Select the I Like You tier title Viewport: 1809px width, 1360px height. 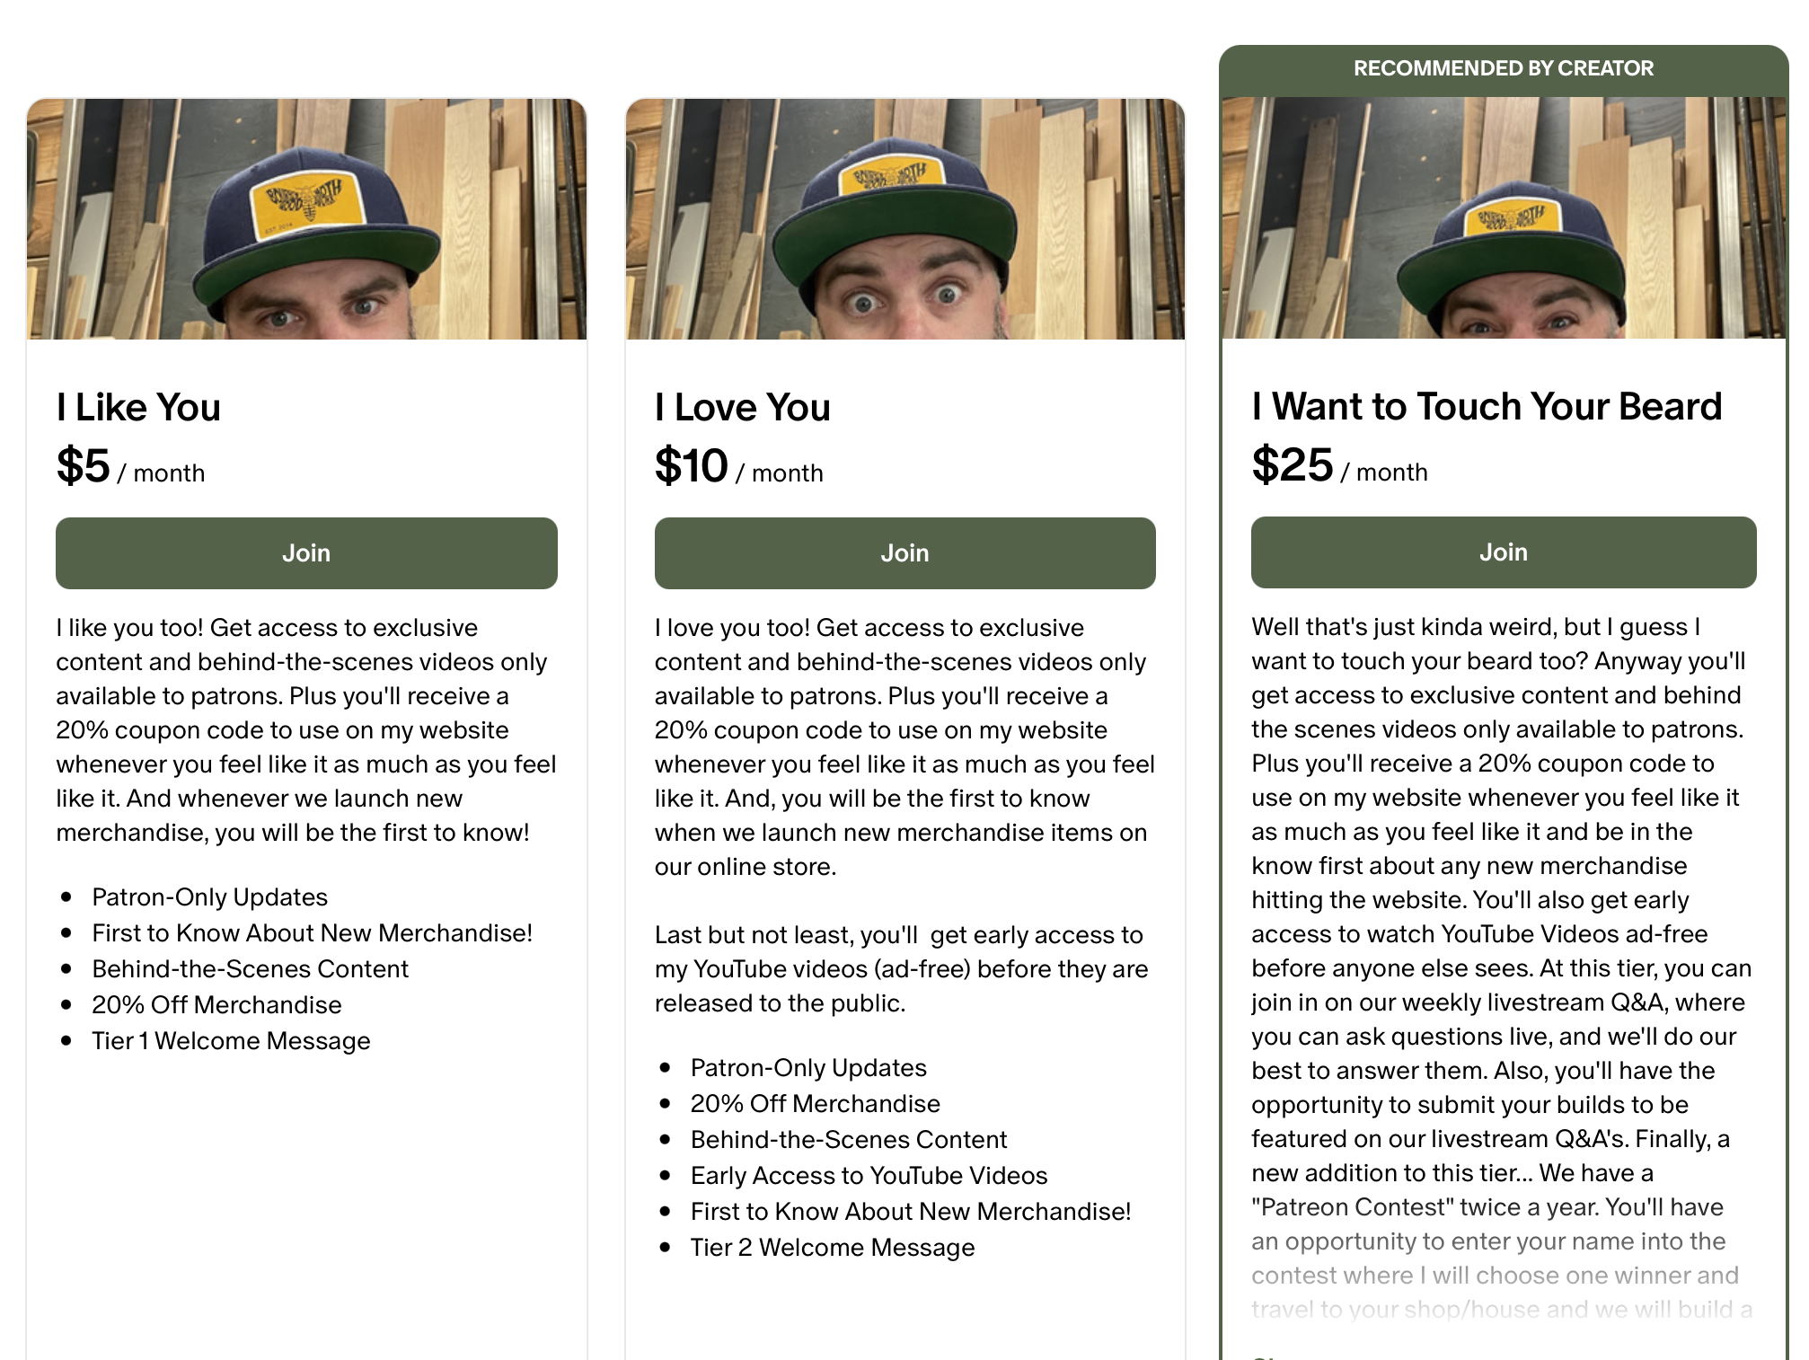point(138,407)
